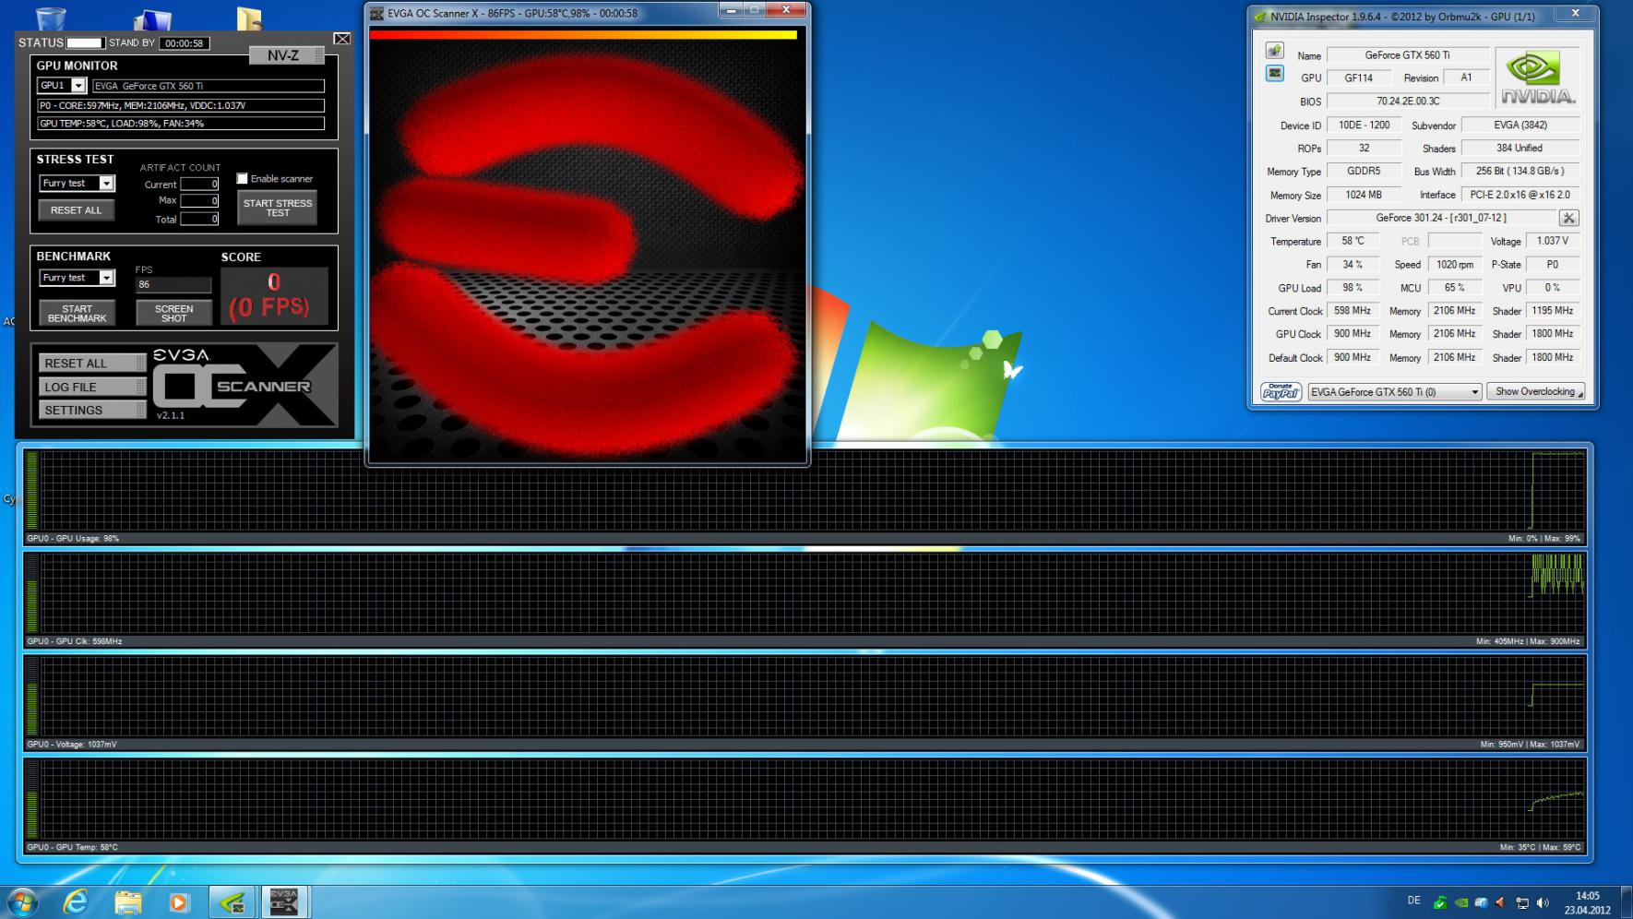Click the Memory Size 1024 MB value
1633x919 pixels.
1364,195
